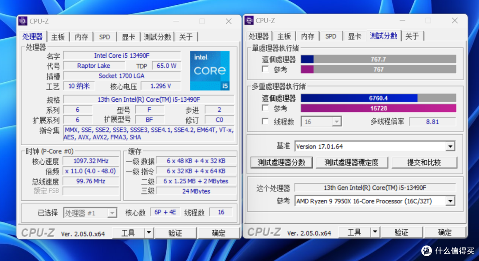Viewport: 479px width, 261px height.
Task: Open 内存 tab in the processor info window
Action: [82, 37]
